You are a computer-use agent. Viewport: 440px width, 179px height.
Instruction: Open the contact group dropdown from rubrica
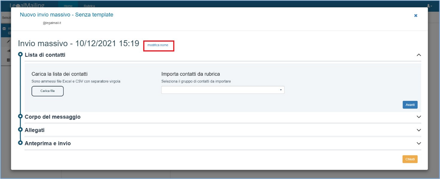[x=223, y=90]
